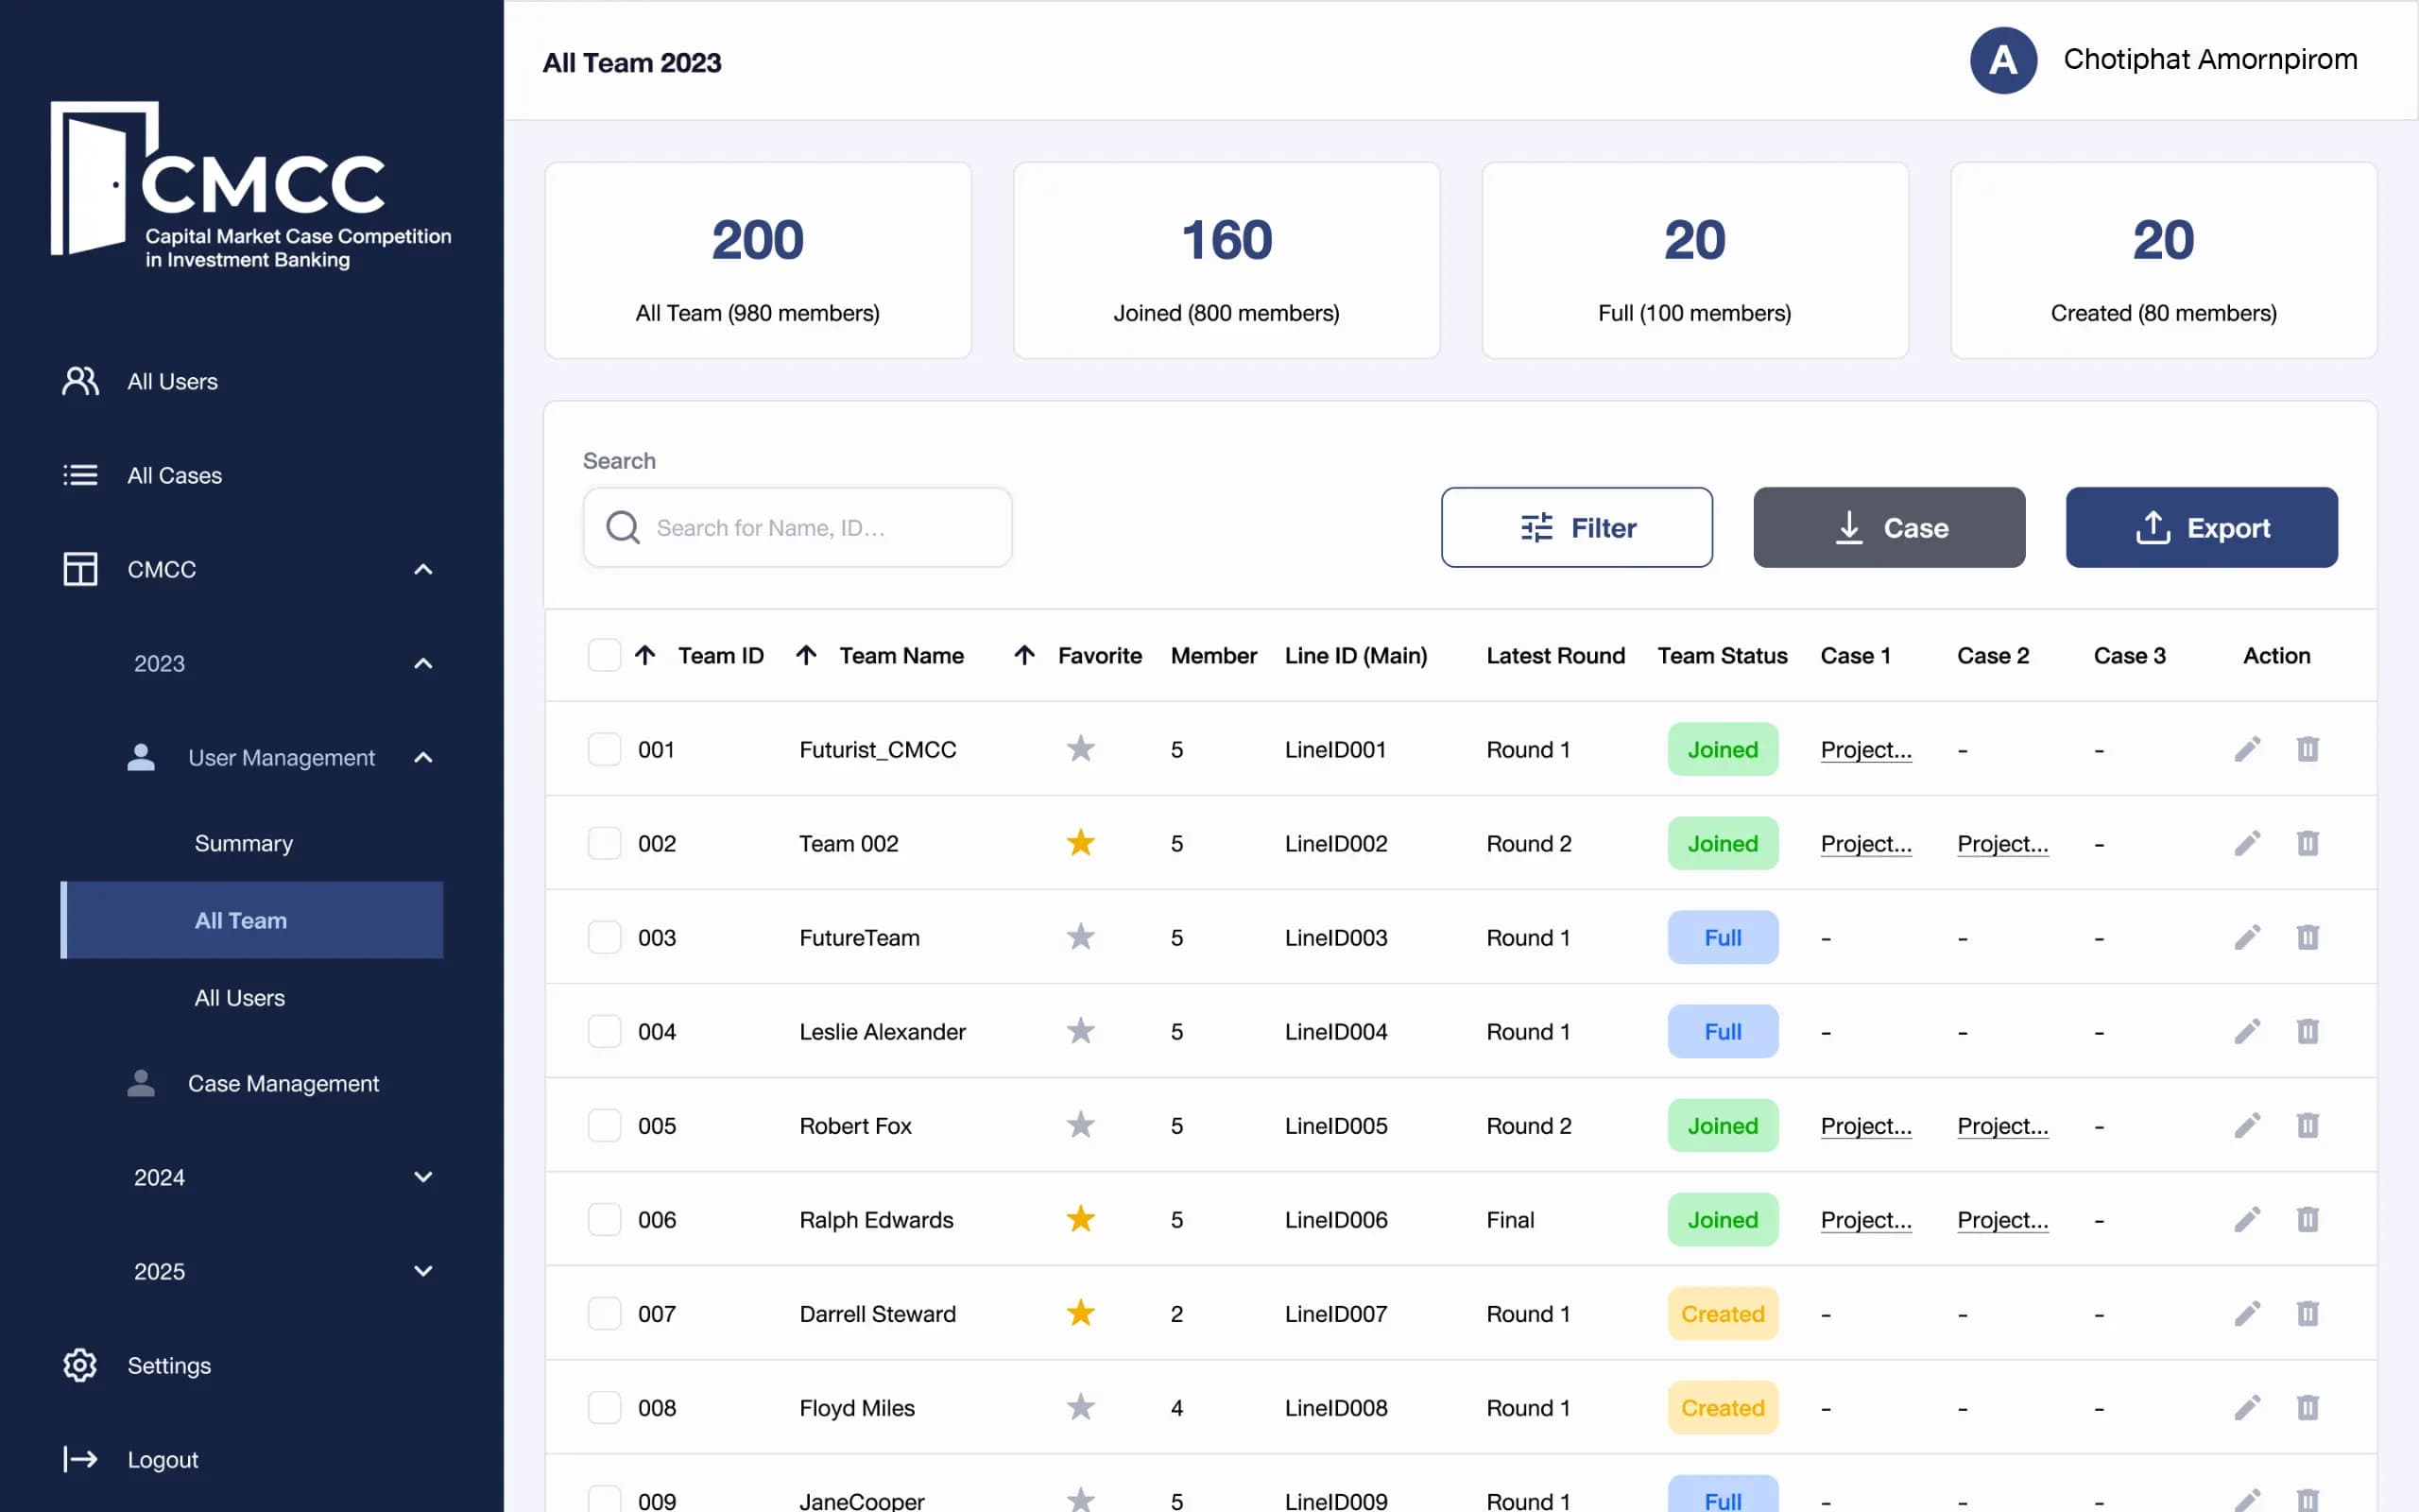Check the box for team 002
2419x1512 pixels.
(x=604, y=843)
